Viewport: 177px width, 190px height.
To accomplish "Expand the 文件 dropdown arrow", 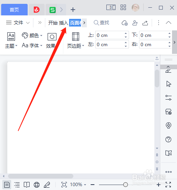I will point(28,23).
